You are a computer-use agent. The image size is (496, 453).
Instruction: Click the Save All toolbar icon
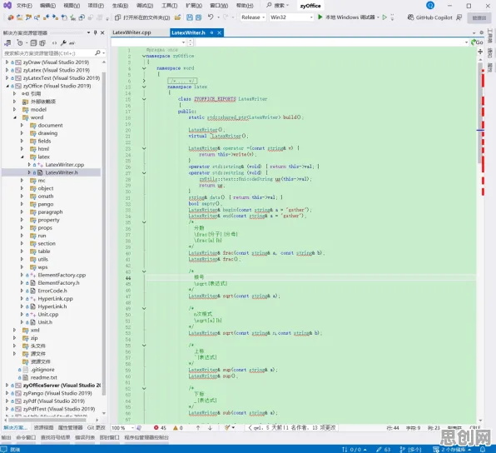(198, 17)
